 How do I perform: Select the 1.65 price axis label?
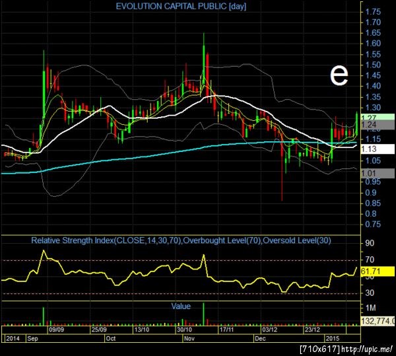coord(374,33)
